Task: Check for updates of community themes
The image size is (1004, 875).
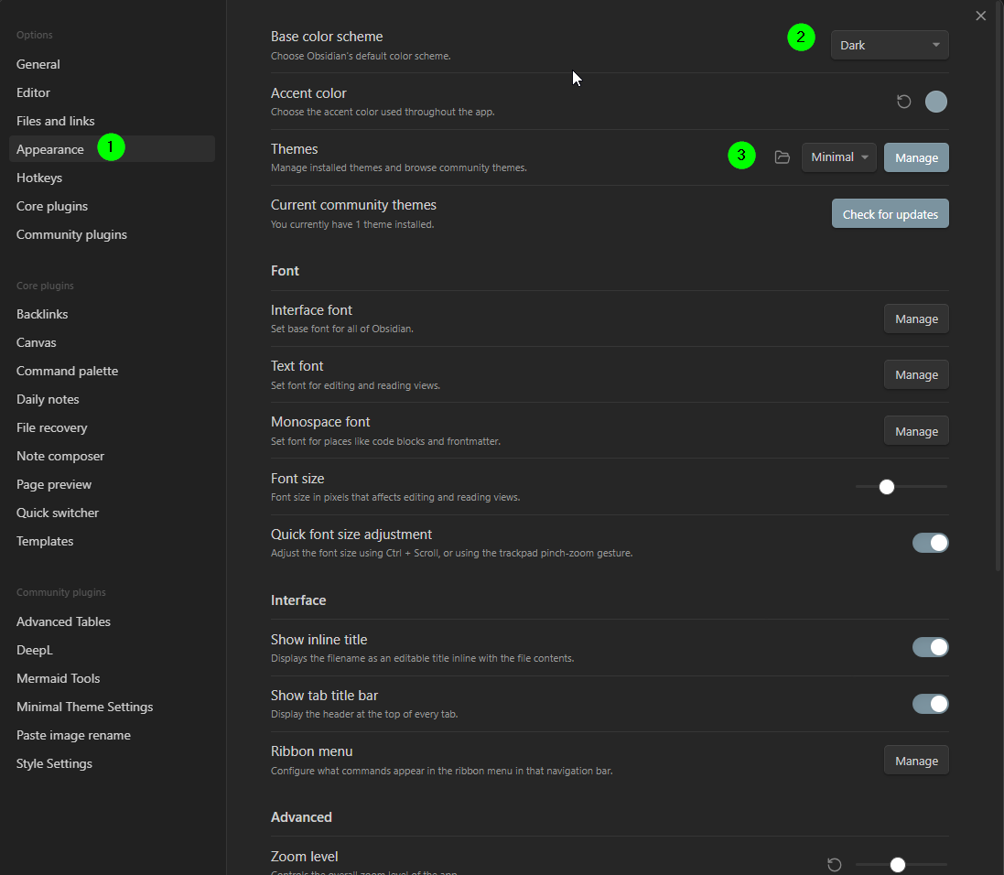Action: (x=890, y=214)
